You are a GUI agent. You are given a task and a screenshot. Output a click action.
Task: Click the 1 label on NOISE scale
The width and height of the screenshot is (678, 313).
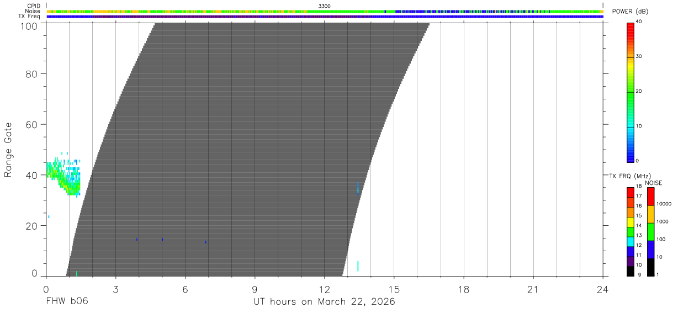658,274
